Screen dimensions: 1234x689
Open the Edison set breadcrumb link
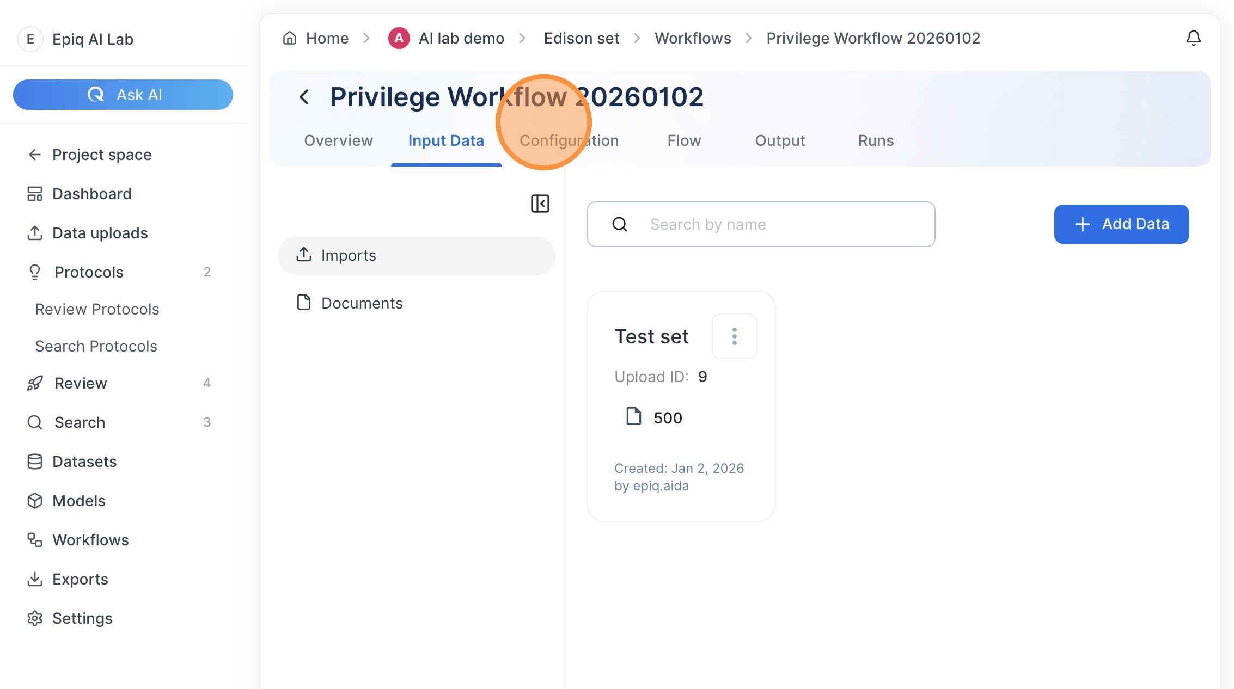pos(581,38)
